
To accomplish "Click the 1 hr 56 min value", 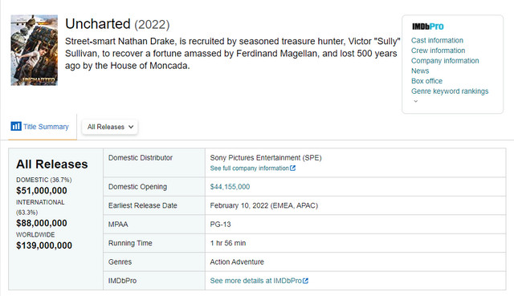I will pos(228,243).
